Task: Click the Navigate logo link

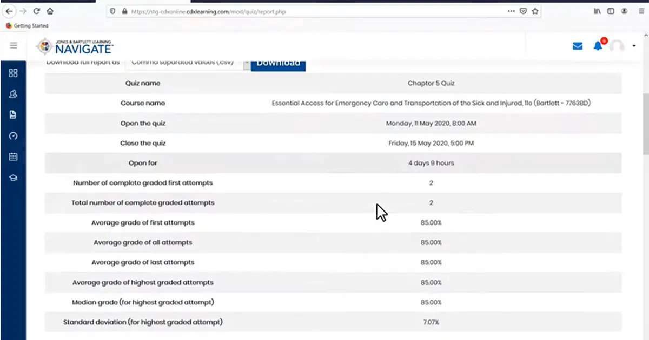Action: tap(75, 46)
